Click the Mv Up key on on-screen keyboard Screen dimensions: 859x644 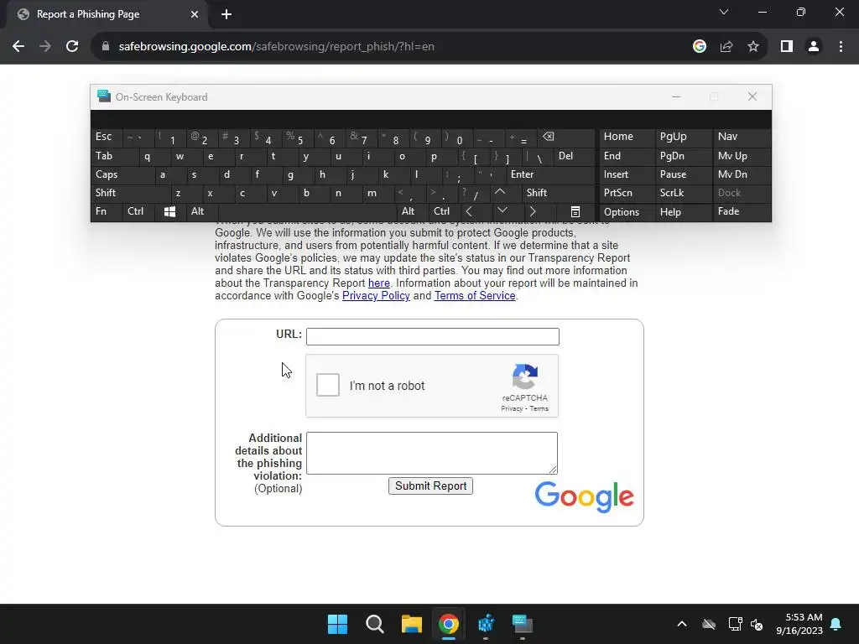742,156
